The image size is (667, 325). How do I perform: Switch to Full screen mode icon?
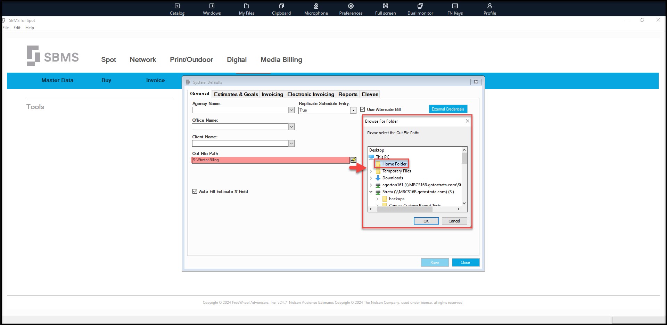[x=386, y=6]
